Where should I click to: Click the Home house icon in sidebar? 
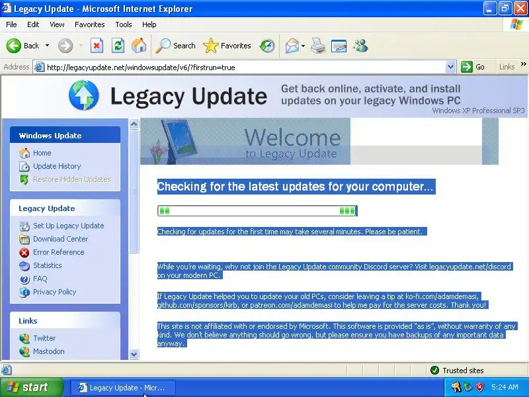[24, 154]
